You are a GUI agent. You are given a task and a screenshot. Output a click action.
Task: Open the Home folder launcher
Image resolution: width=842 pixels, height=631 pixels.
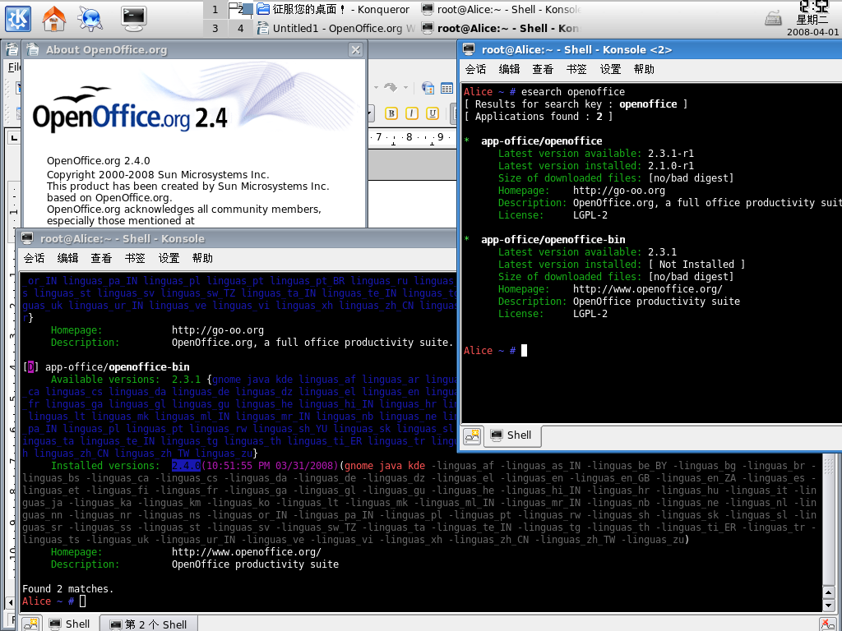[54, 19]
